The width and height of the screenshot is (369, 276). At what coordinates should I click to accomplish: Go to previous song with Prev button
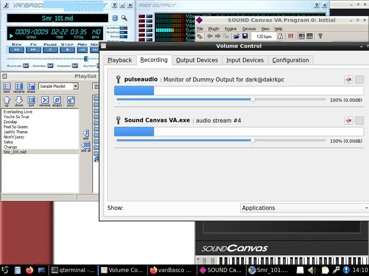click(82, 50)
